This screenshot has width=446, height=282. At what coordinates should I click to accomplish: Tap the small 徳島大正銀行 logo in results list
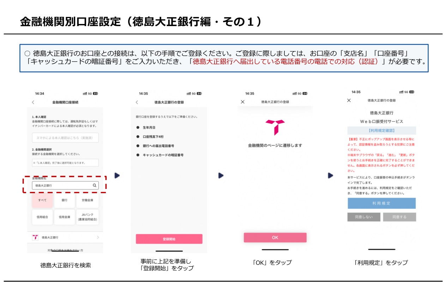[x=35, y=238]
